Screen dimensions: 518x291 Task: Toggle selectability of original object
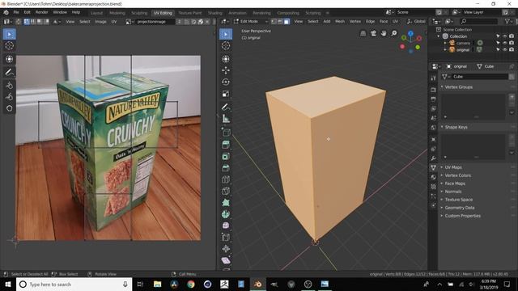tap(499, 50)
